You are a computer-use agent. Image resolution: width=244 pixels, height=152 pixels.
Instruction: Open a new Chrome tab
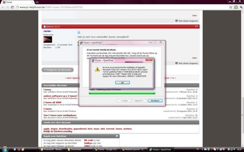tap(37, 2)
